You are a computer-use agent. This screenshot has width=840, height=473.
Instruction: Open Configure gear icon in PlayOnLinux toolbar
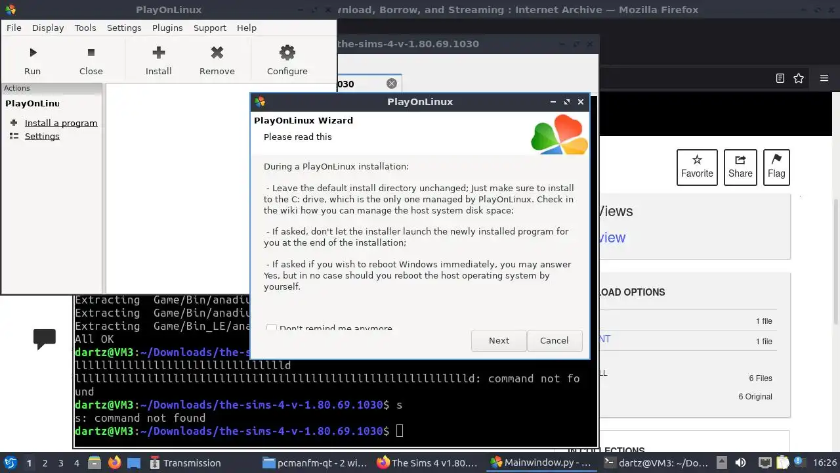pos(287,53)
